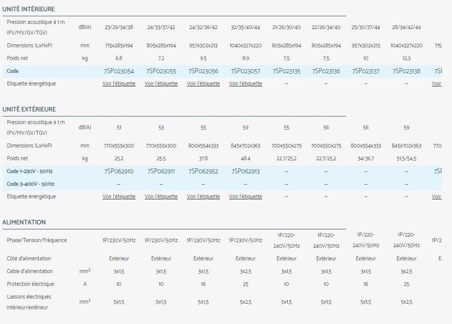
Task: Click the "UNITÉ EXTÉRIEURE" section heading
Action: click(29, 109)
